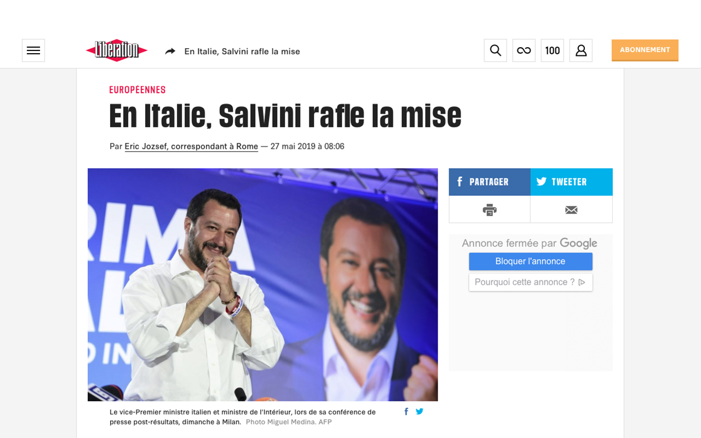Open the EUROPÉENNES category link
This screenshot has height=438, width=701.
(x=137, y=90)
